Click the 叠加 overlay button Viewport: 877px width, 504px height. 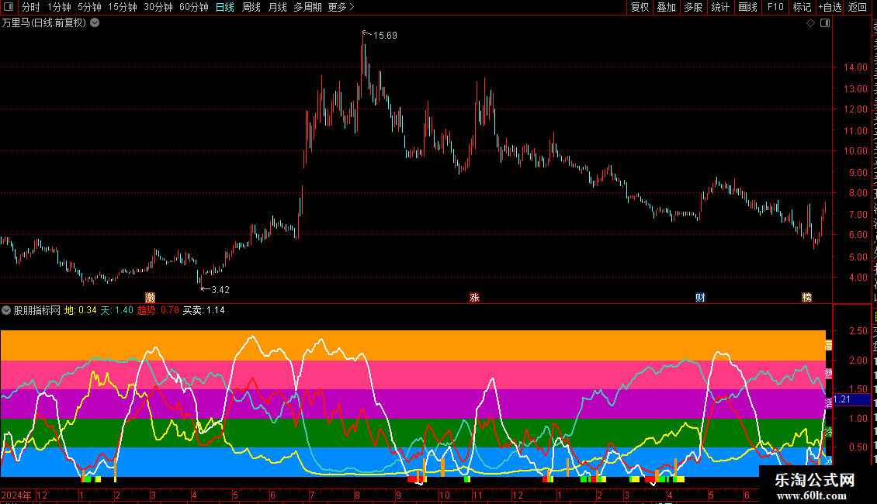tap(667, 7)
